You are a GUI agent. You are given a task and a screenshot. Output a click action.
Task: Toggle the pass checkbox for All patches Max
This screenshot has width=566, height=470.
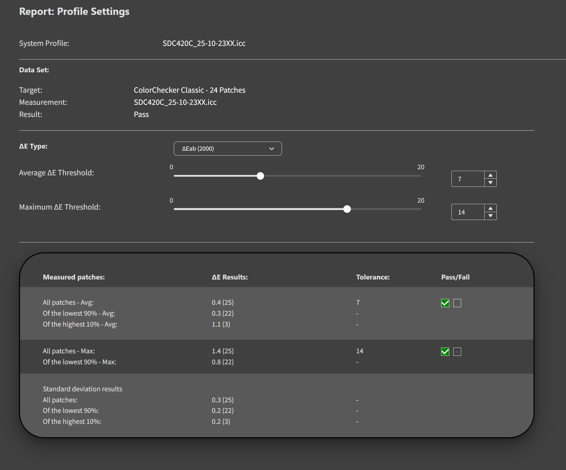[x=445, y=352]
